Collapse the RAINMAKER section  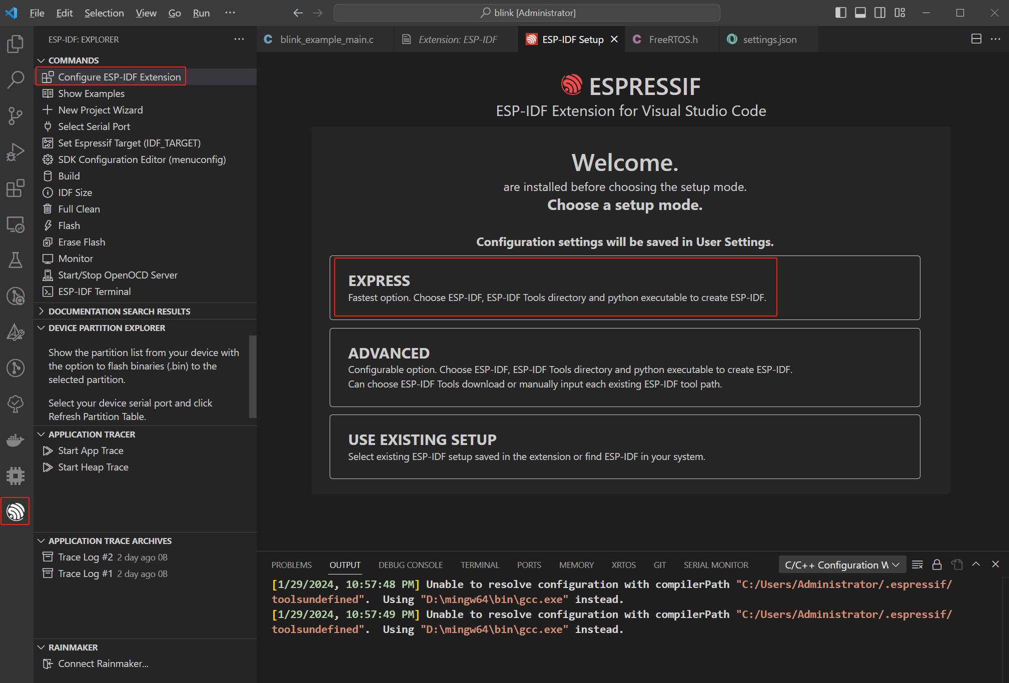[x=145, y=647]
